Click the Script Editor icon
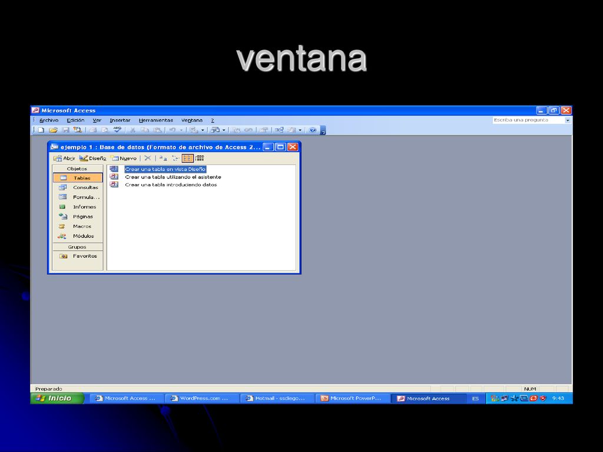Image resolution: width=603 pixels, height=452 pixels. (249, 130)
